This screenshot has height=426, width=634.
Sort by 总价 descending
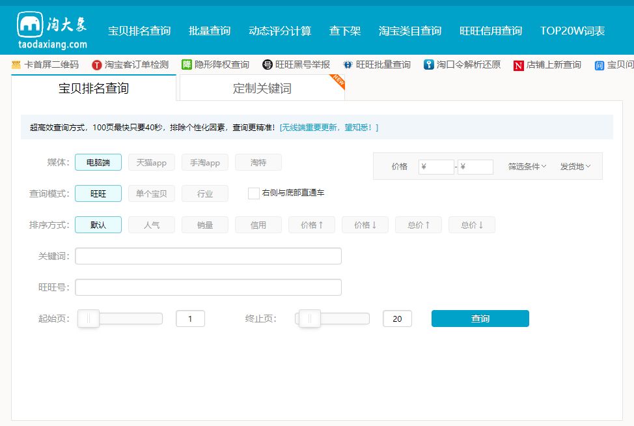click(x=472, y=225)
